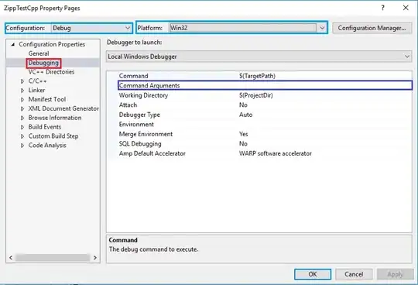Image resolution: width=418 pixels, height=285 pixels.
Task: Click the Cancel button
Action: coord(354,274)
